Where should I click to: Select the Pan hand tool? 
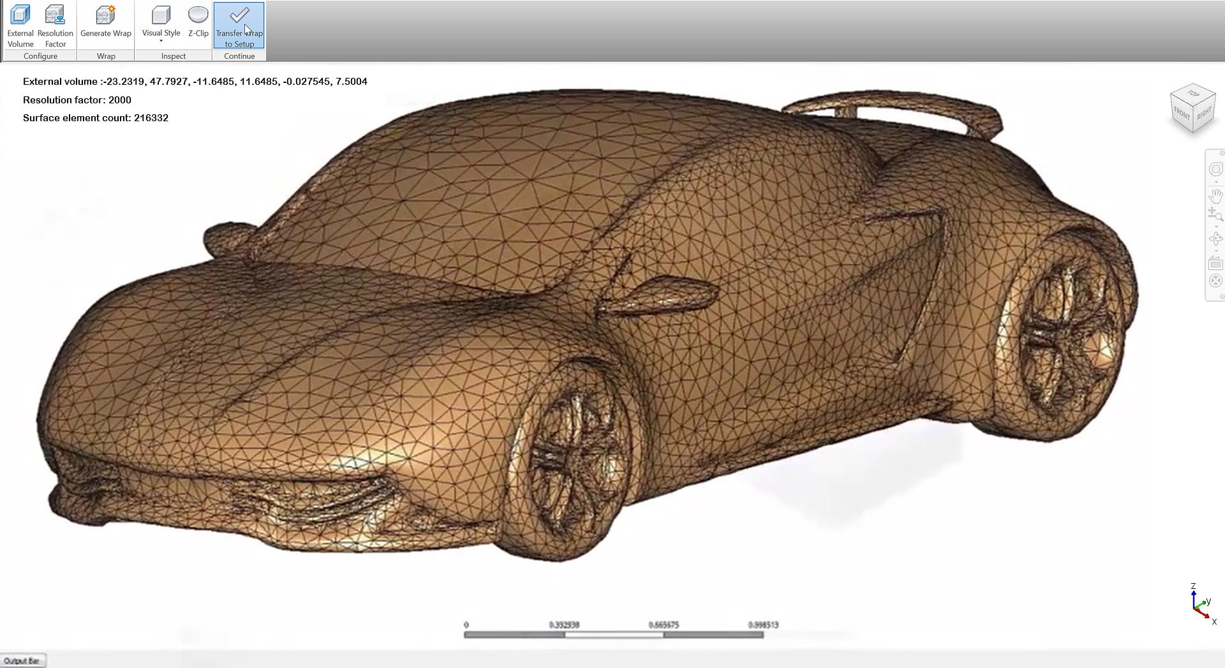(x=1215, y=195)
